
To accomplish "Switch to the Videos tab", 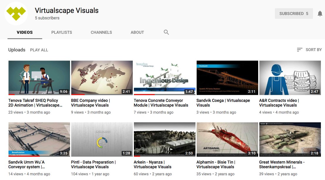I will coord(25,32).
